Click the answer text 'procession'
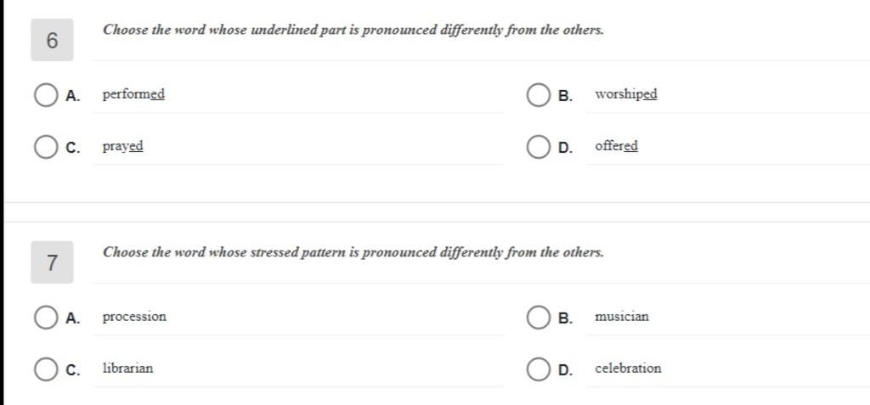This screenshot has width=870, height=405. (x=134, y=317)
